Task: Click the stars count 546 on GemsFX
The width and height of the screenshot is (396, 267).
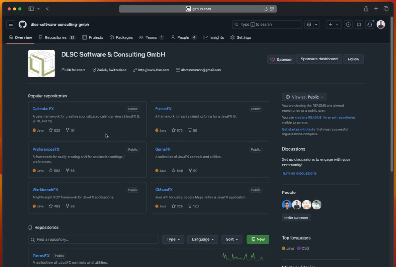Action: click(177, 171)
